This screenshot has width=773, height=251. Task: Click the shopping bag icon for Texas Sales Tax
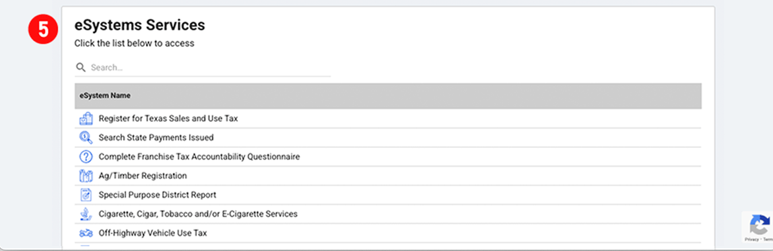click(x=86, y=119)
